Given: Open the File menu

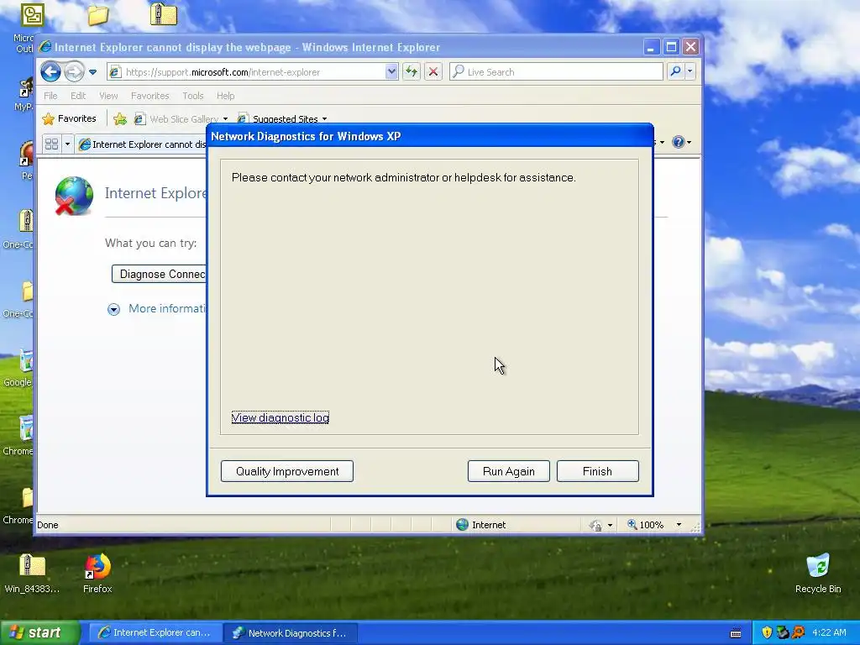Looking at the screenshot, I should tap(50, 96).
